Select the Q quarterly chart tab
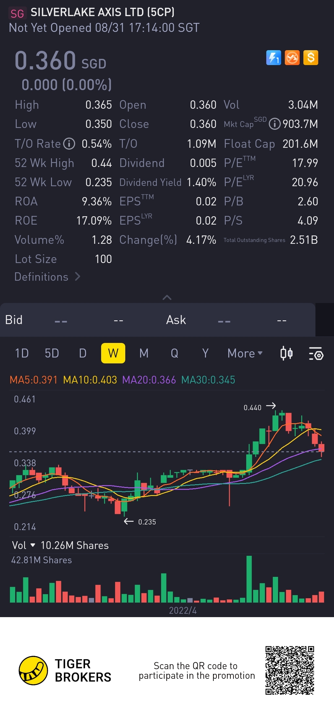Screen dimensions: 334x724 coord(174,353)
